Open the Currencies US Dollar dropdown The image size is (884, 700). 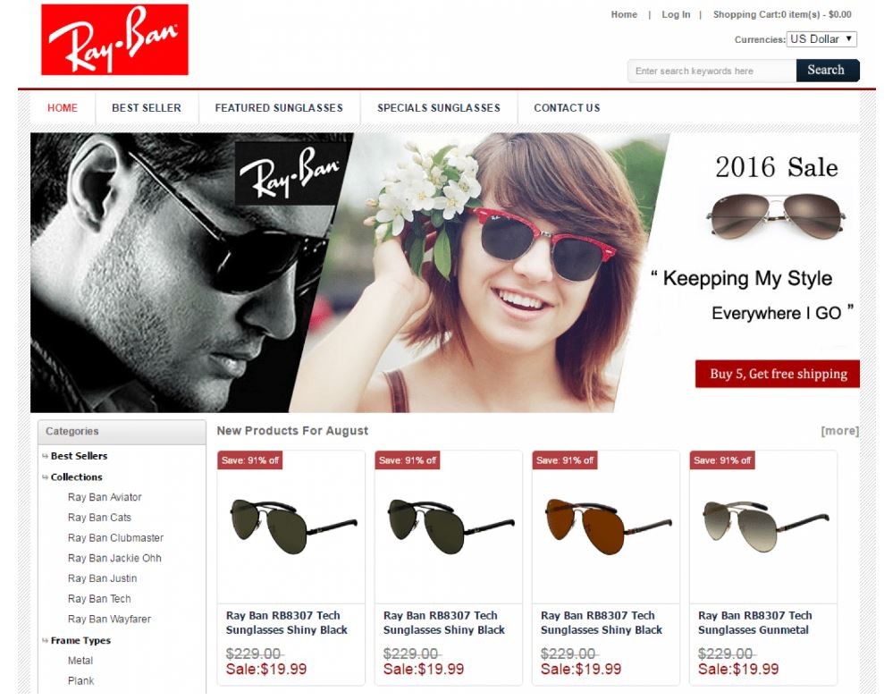821,39
